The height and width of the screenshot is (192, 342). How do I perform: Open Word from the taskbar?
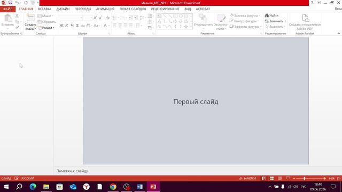(139, 187)
